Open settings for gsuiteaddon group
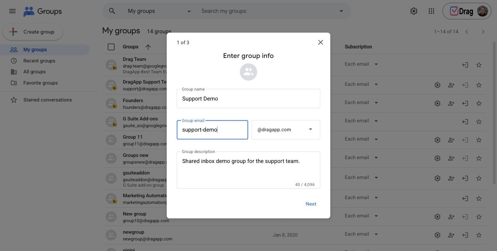The image size is (497, 251). (x=437, y=178)
